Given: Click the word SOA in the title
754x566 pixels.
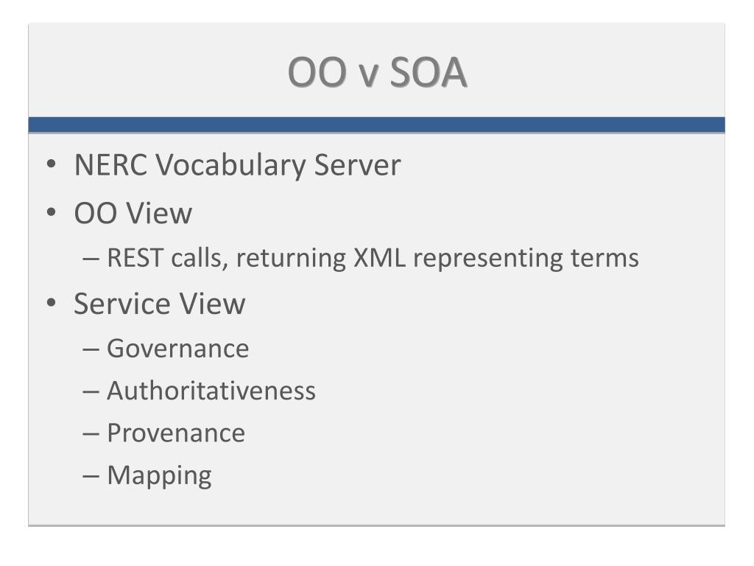Looking at the screenshot, I should pos(428,72).
